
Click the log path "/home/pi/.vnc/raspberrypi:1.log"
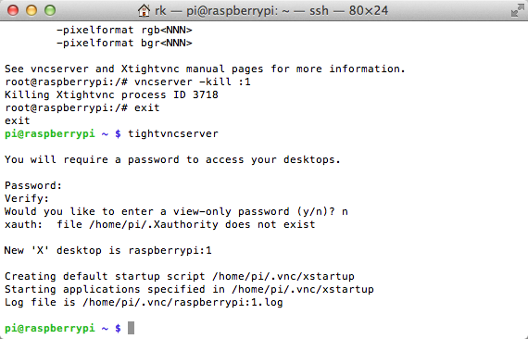pyautogui.click(x=182, y=303)
